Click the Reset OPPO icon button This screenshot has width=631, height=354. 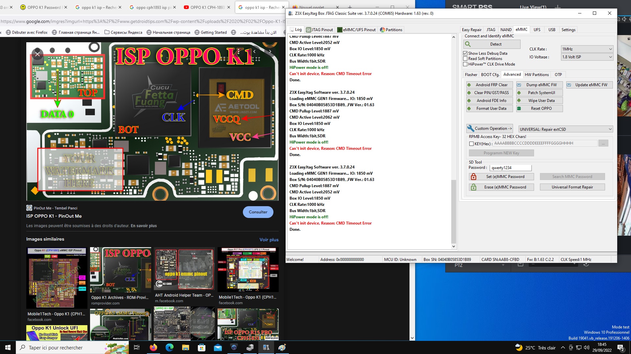coord(519,108)
